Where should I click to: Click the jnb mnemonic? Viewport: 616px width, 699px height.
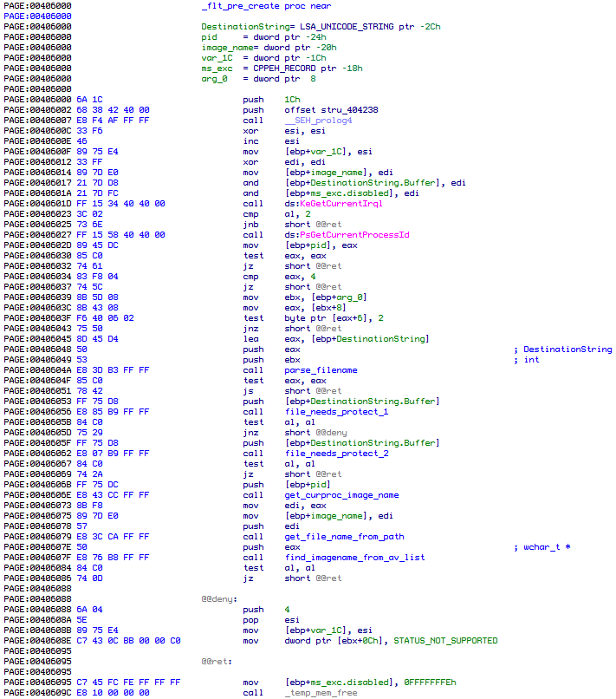point(250,225)
